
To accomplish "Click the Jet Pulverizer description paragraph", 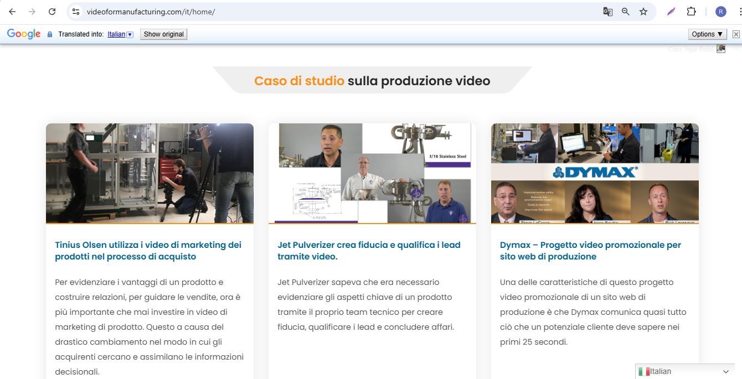I will click(366, 305).
